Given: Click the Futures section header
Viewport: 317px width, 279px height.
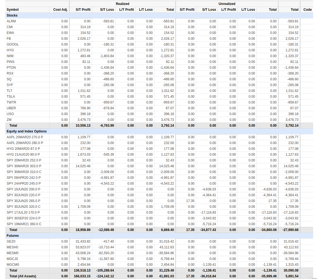Looking at the screenshot, I should pyautogui.click(x=12, y=236).
